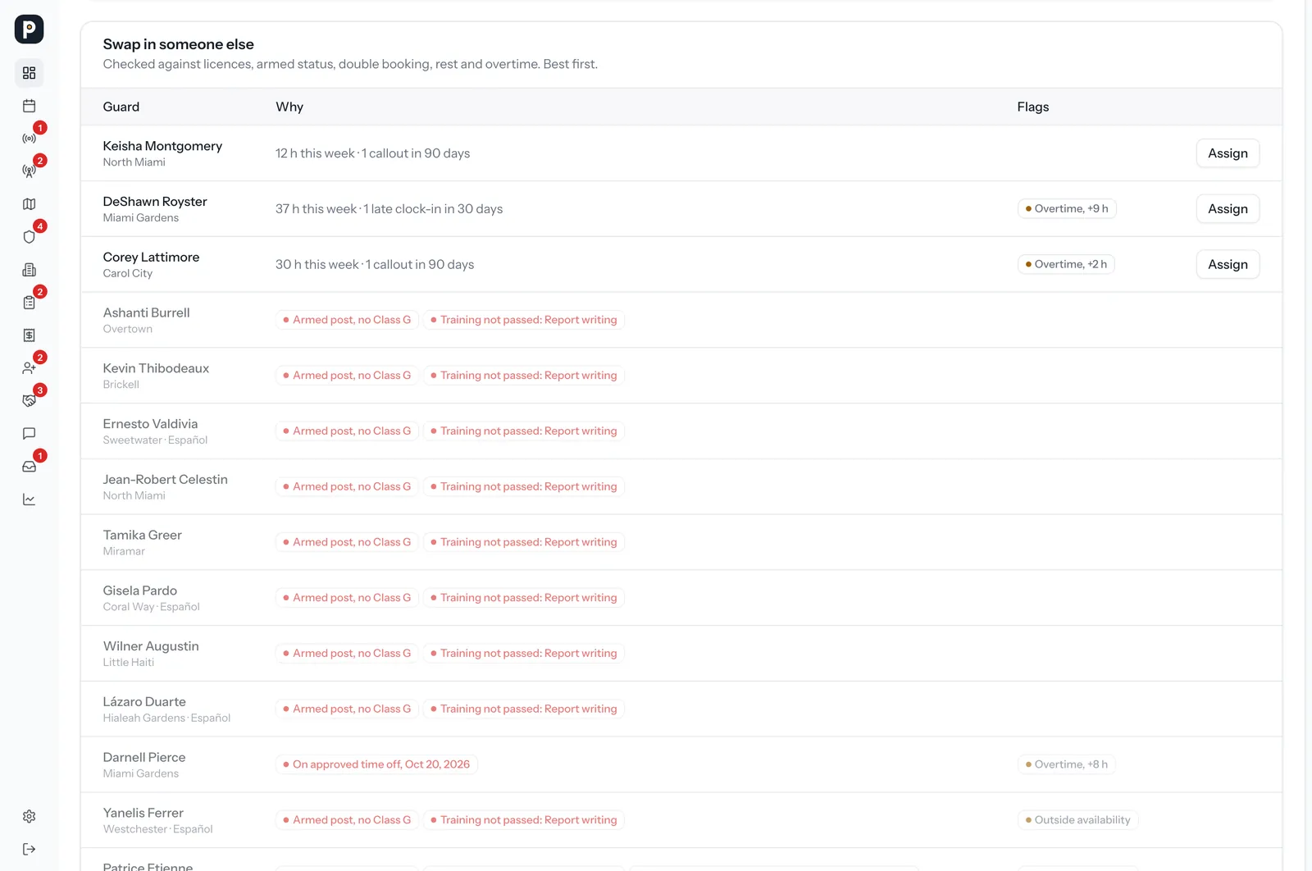Open the radio tower icon with badge 2
1312x871 pixels.
tap(29, 171)
